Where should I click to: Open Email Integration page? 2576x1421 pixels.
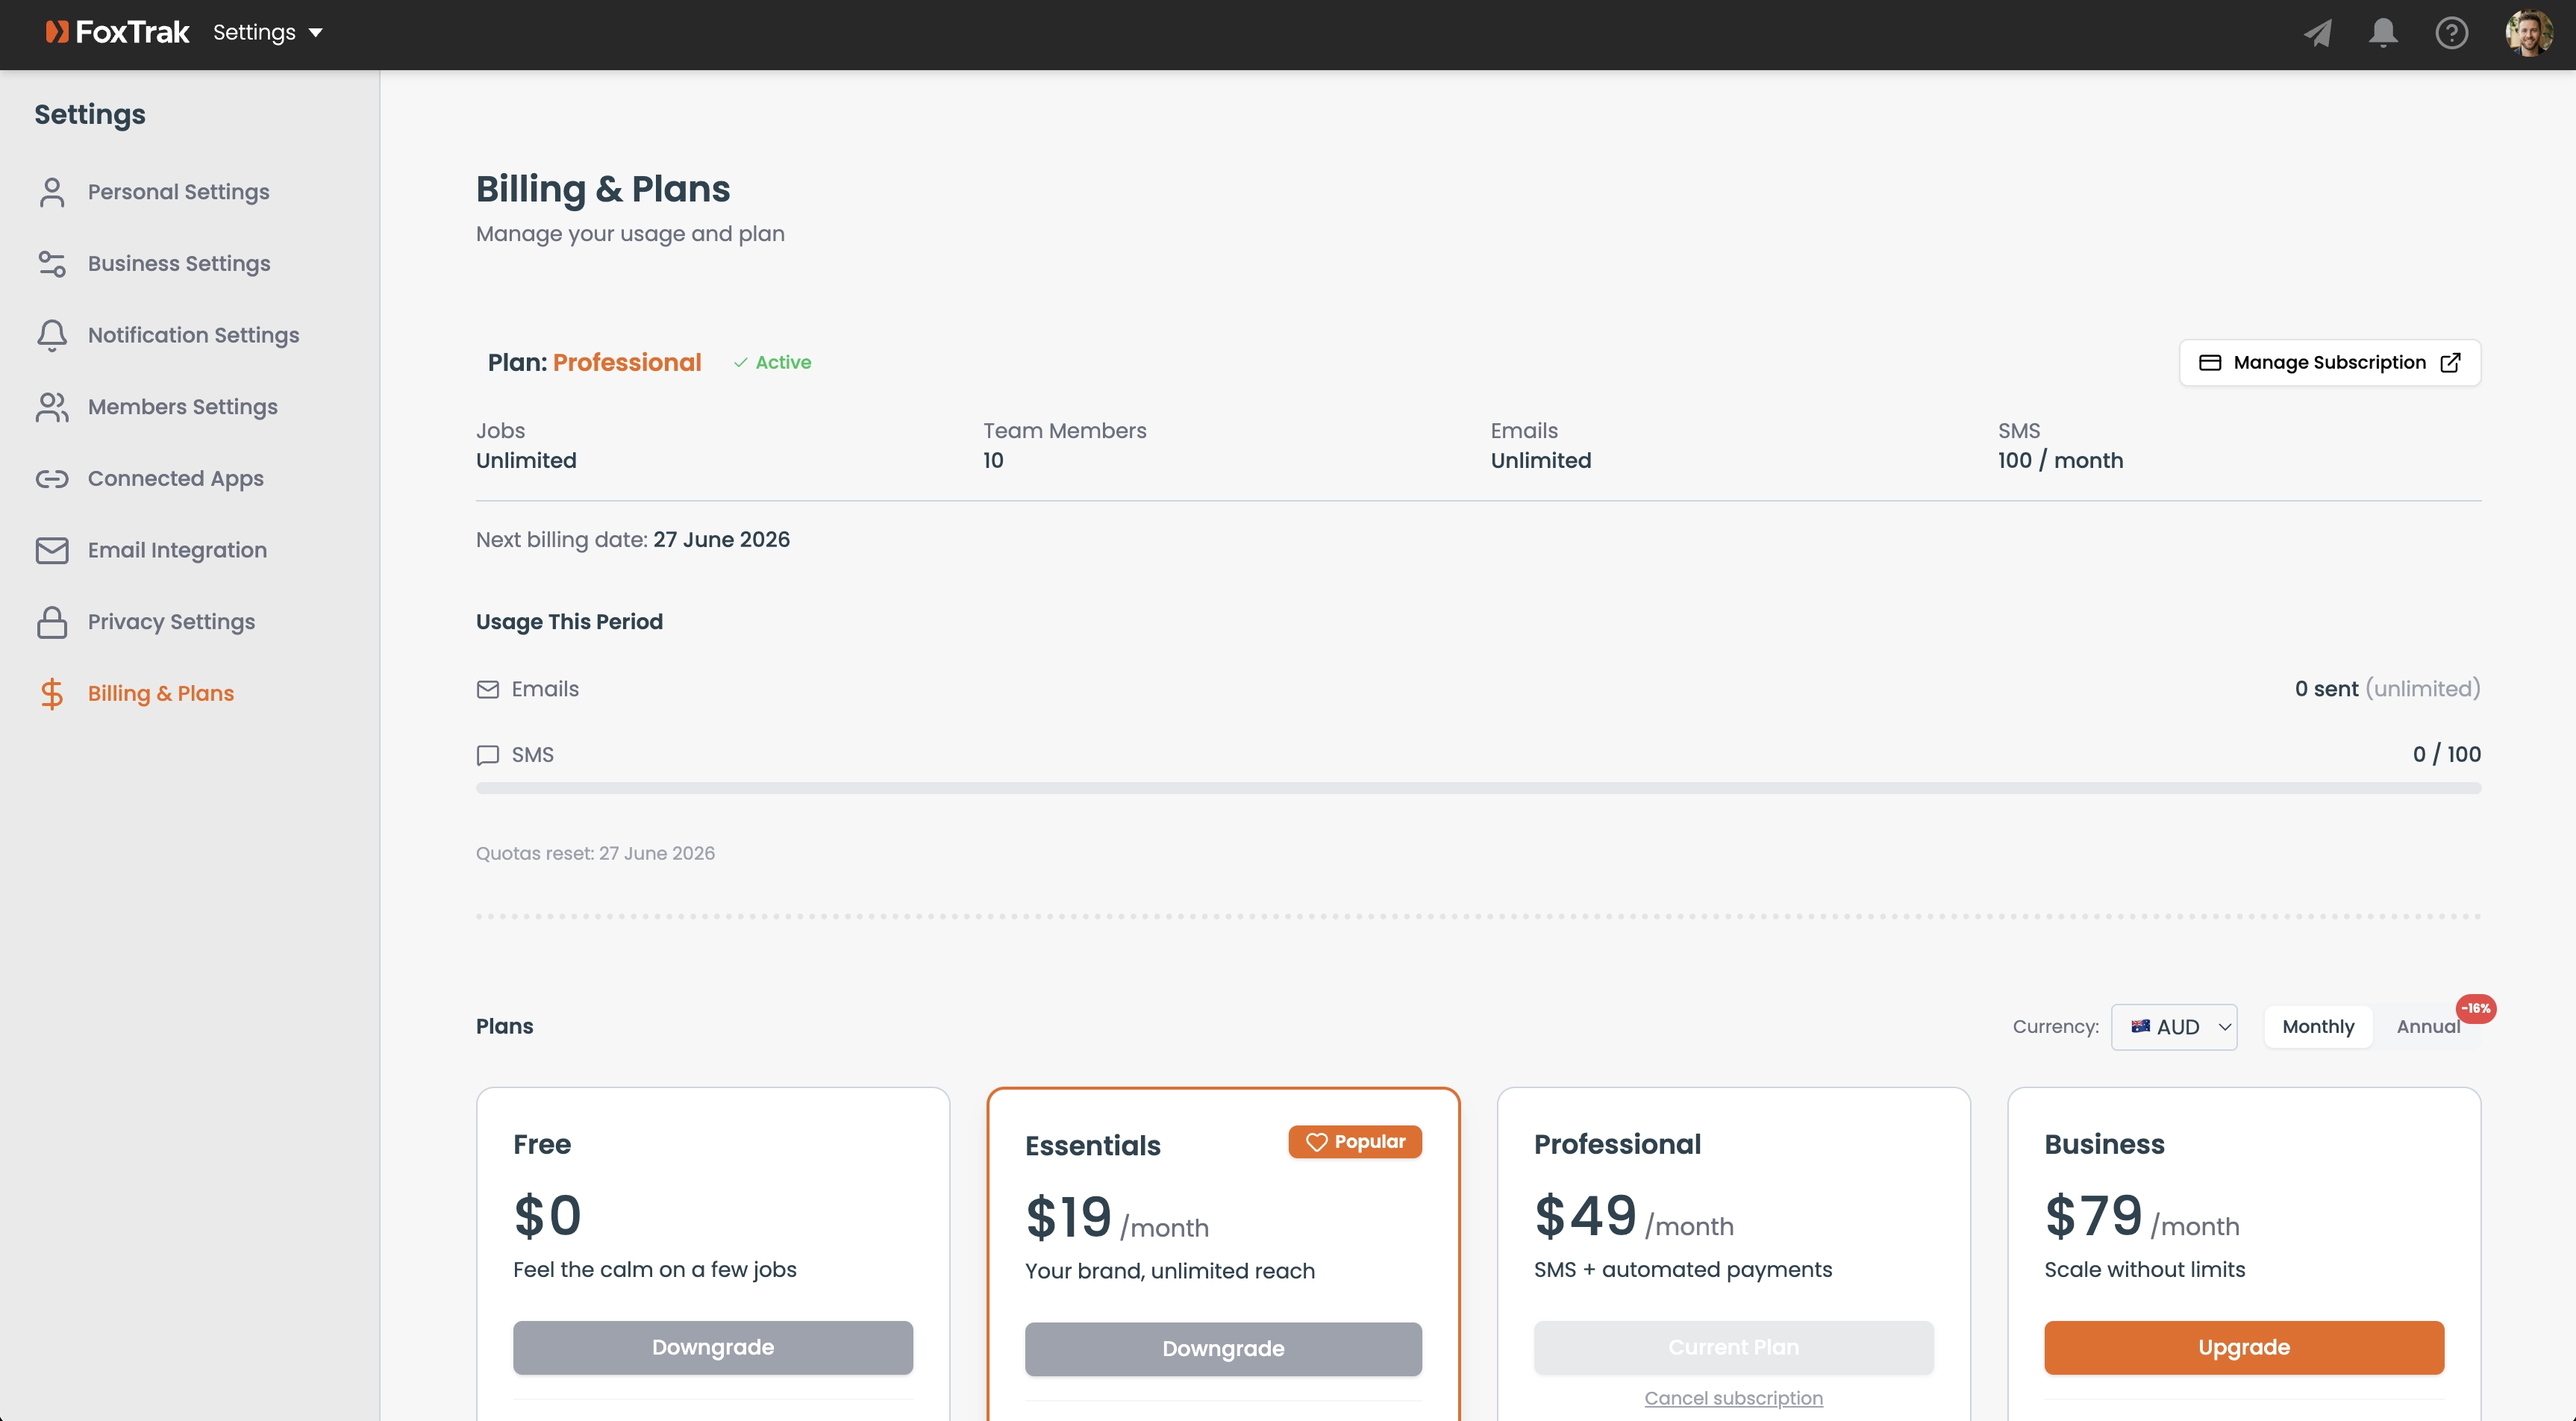[177, 550]
